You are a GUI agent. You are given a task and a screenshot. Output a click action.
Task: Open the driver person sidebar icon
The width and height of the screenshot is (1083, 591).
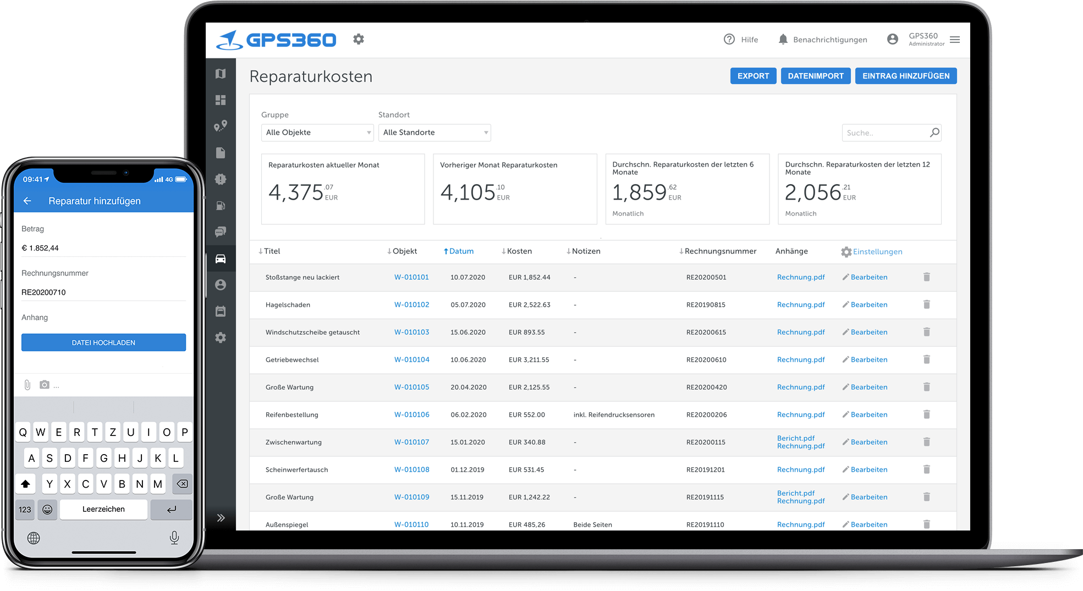click(x=221, y=285)
